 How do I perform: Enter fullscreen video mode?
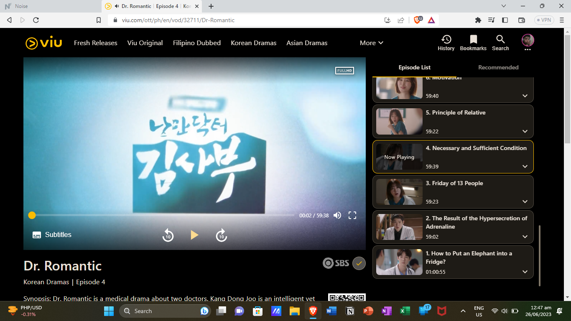(x=352, y=215)
